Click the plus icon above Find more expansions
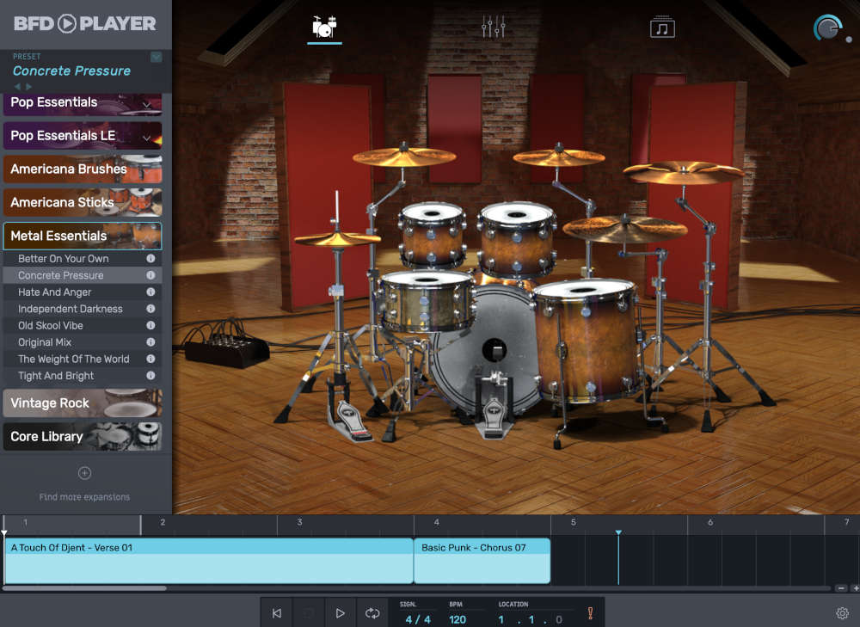860x627 pixels. tap(84, 472)
